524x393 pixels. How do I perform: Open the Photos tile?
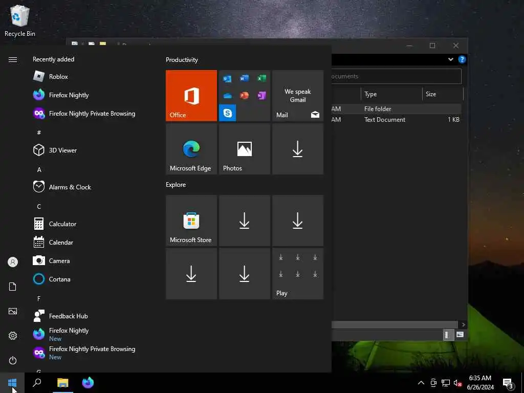click(244, 149)
